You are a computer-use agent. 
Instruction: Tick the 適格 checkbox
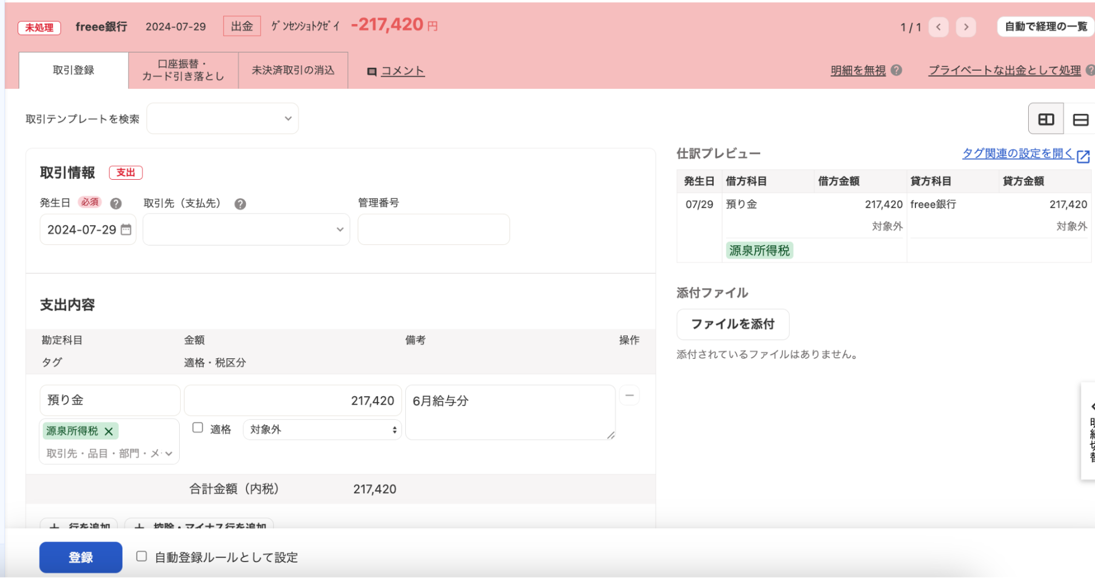pos(198,428)
